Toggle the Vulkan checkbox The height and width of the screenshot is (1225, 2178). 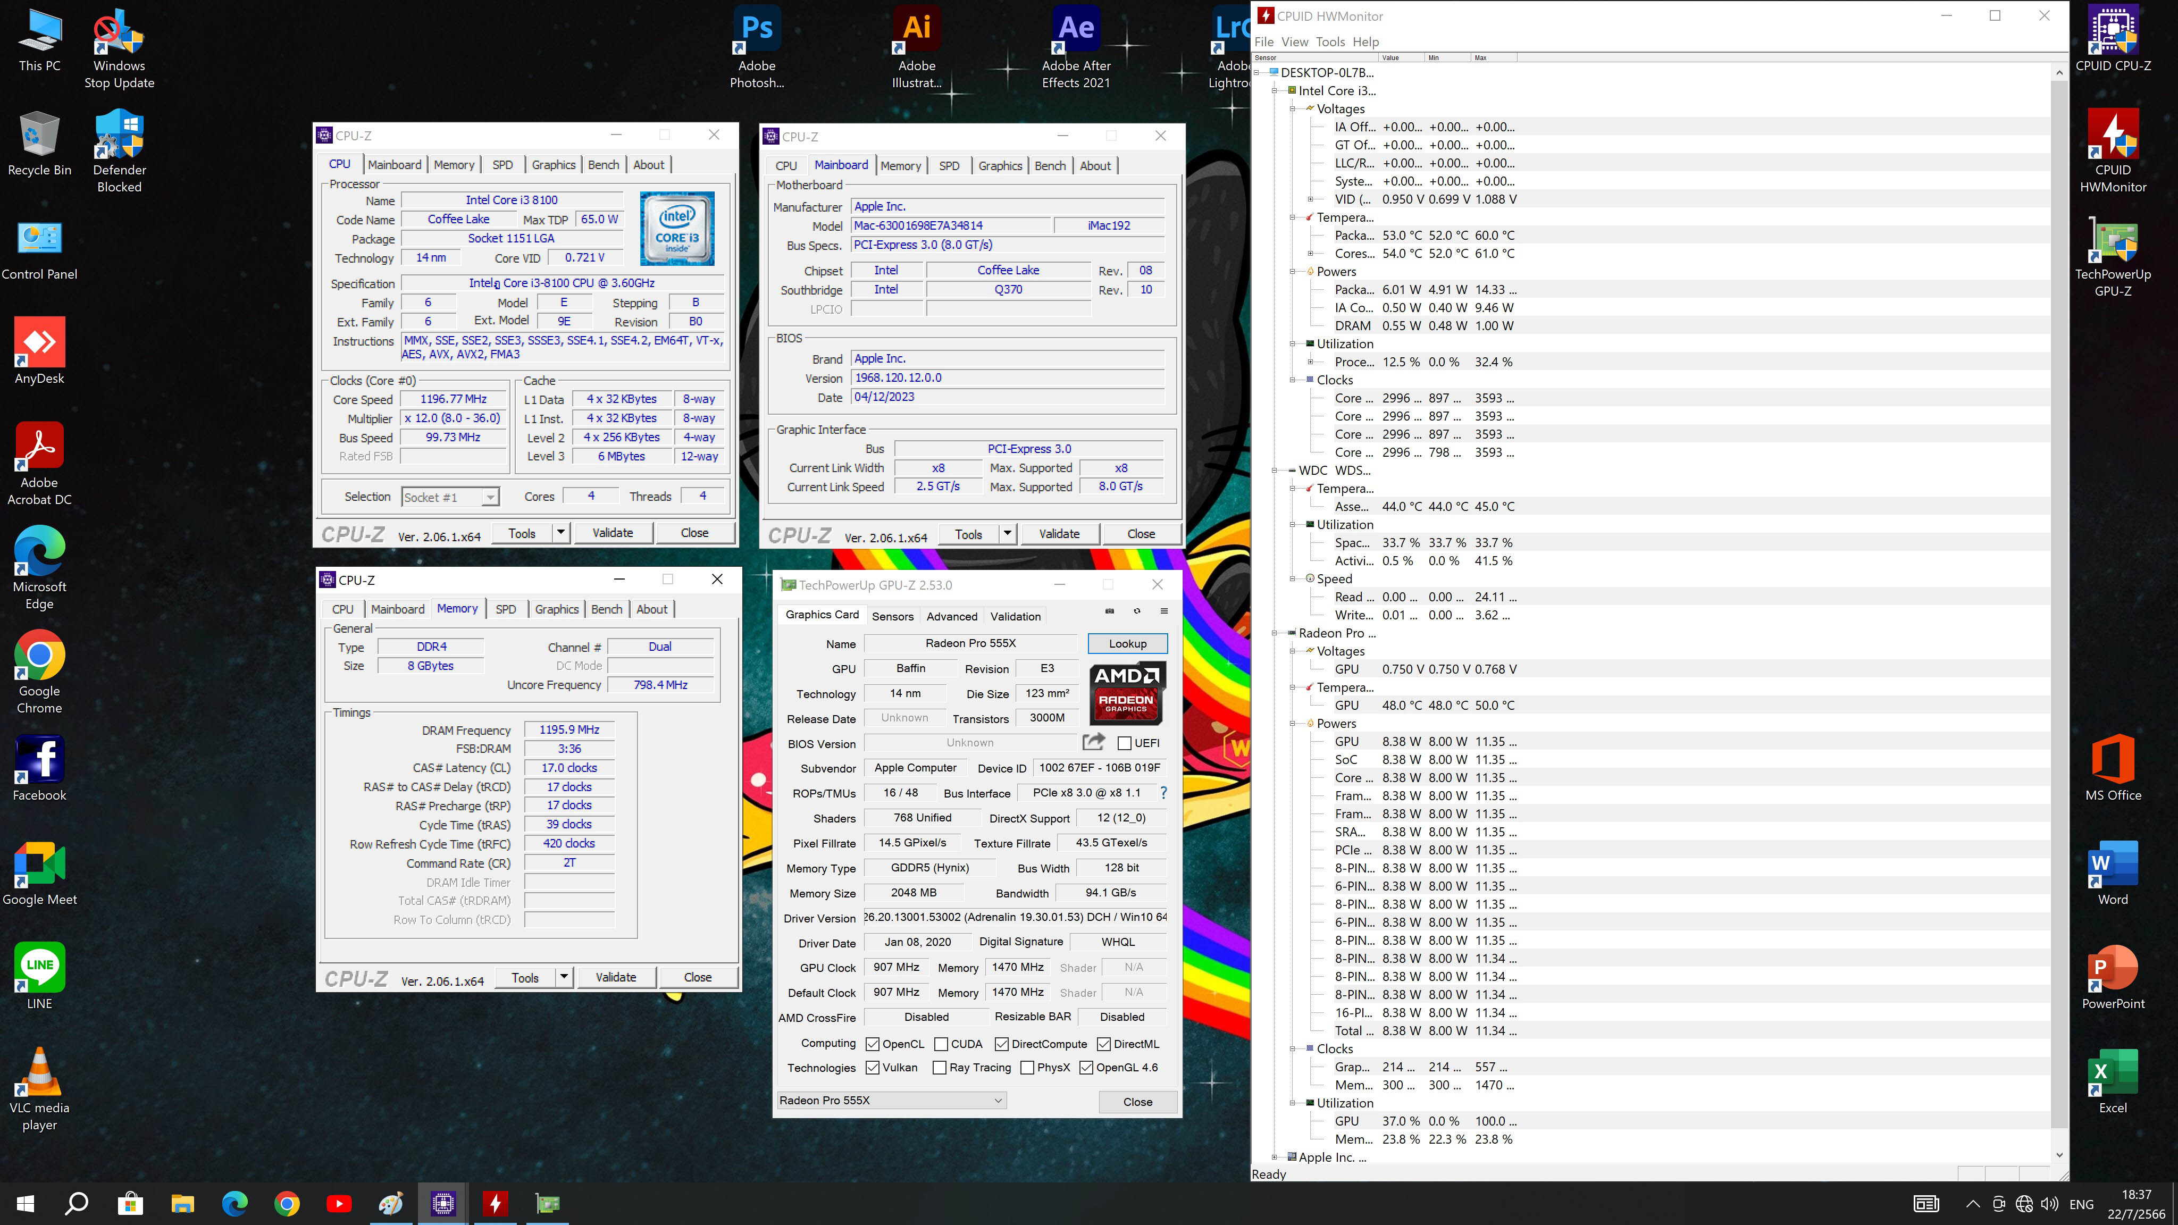(x=873, y=1068)
